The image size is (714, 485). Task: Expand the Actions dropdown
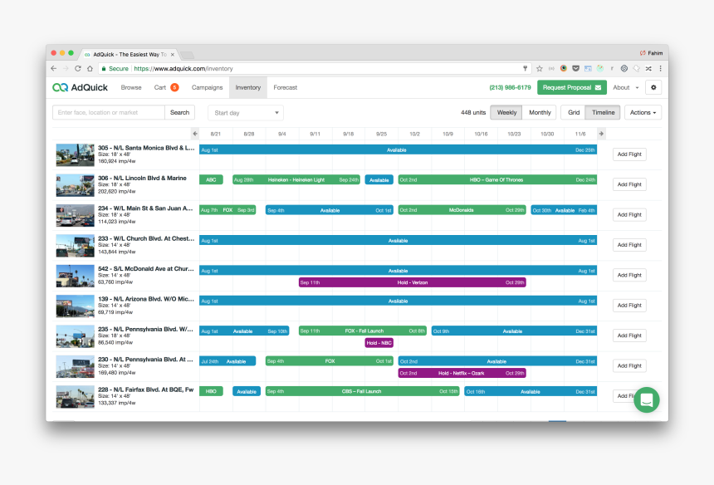point(643,112)
